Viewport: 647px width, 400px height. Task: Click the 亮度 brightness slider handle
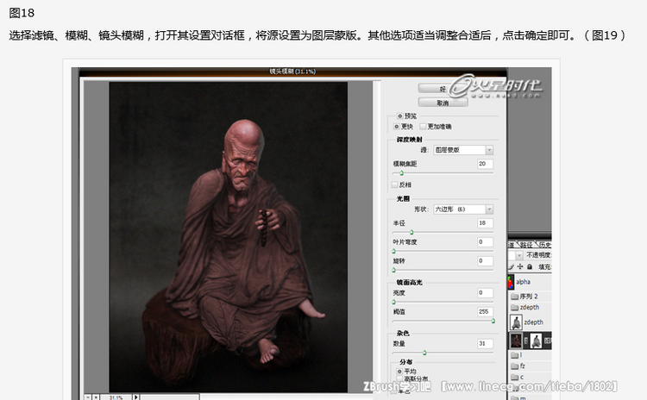click(393, 302)
